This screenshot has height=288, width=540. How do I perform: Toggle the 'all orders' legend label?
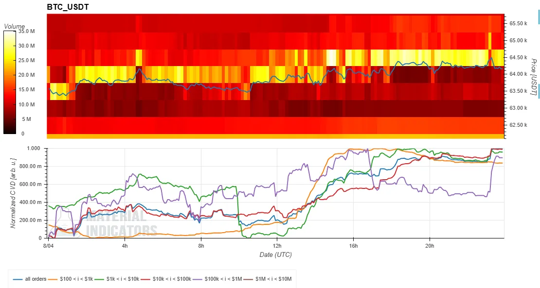36,279
